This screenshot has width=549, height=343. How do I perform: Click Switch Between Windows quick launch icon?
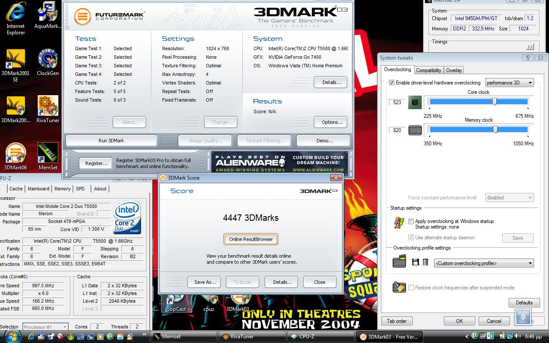(x=90, y=337)
